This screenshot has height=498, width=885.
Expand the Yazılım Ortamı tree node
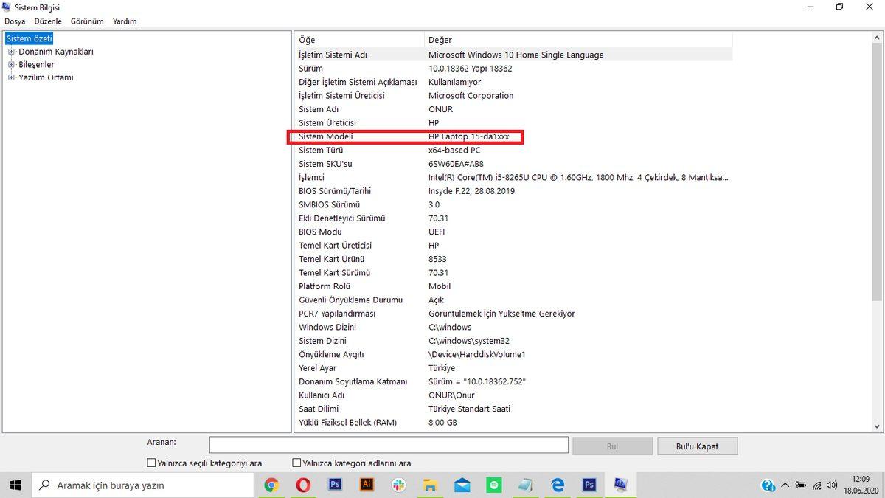(10, 77)
